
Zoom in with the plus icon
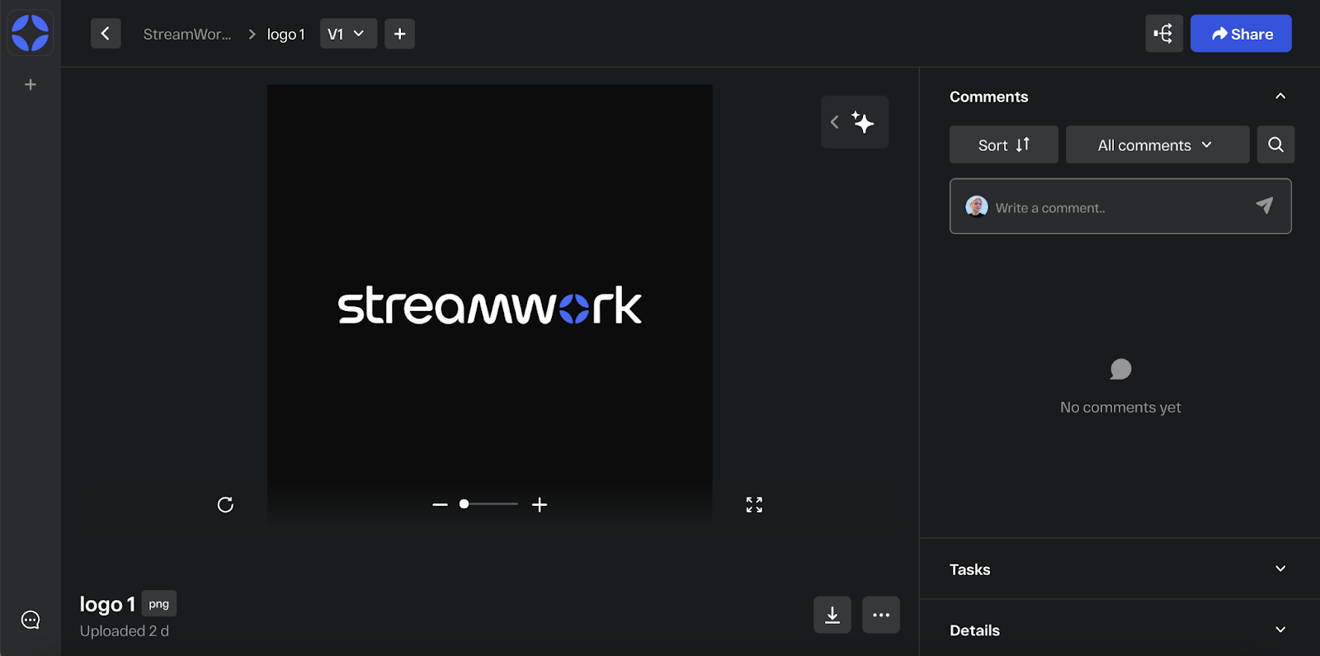(x=540, y=504)
